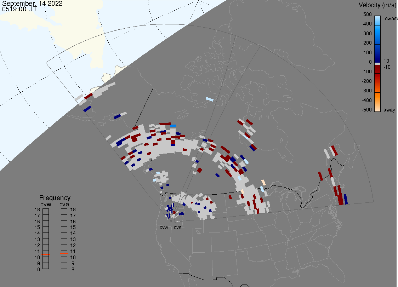This screenshot has height=287, width=398.
Task: Select '14' label beside the cvw bar
Action: coord(37,234)
